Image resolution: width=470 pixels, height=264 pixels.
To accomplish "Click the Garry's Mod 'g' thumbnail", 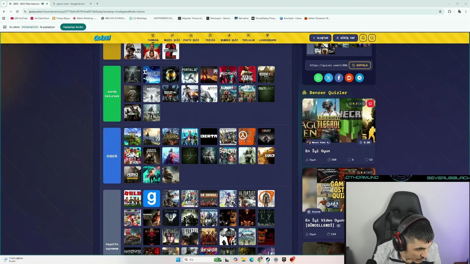I will 152,198.
